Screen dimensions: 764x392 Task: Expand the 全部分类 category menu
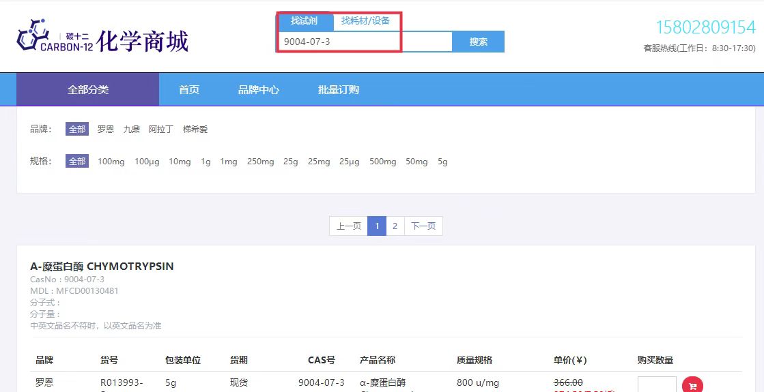pos(87,89)
